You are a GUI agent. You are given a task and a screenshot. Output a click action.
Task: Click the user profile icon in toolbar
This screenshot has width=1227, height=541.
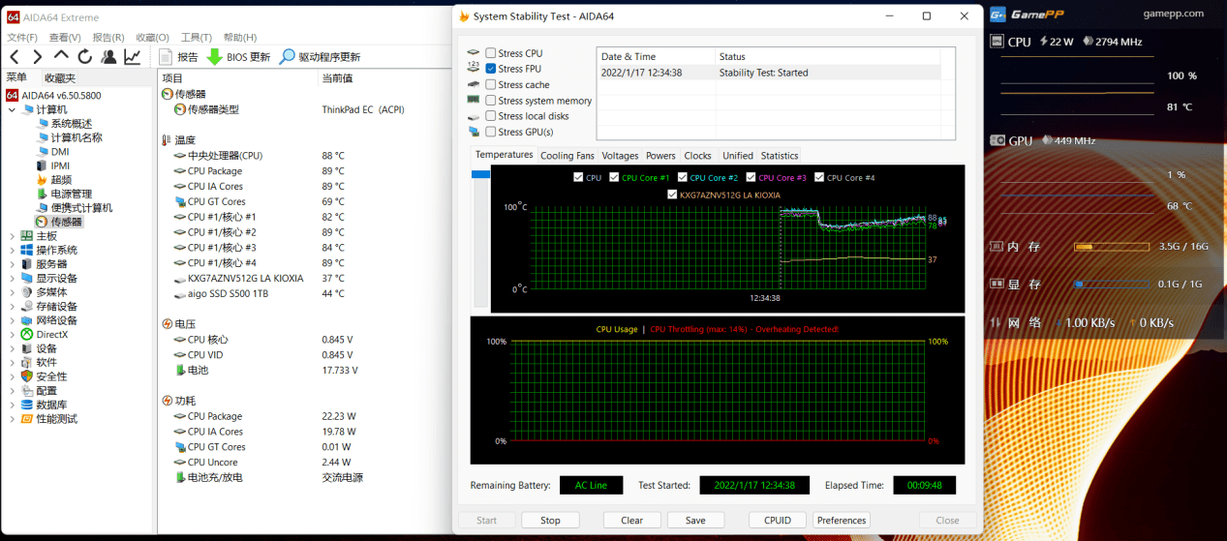108,57
